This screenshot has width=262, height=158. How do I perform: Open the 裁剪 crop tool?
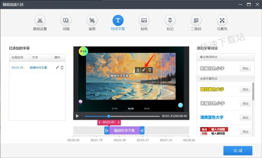[x=92, y=21]
